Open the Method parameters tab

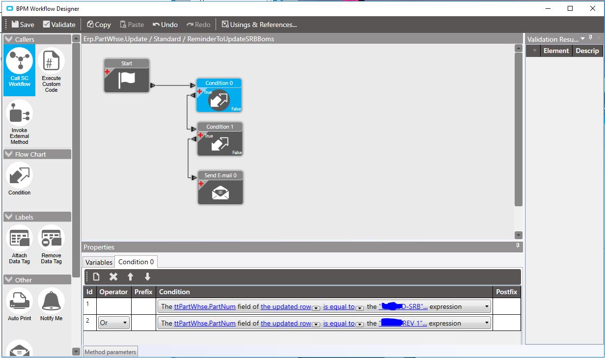[x=110, y=352]
